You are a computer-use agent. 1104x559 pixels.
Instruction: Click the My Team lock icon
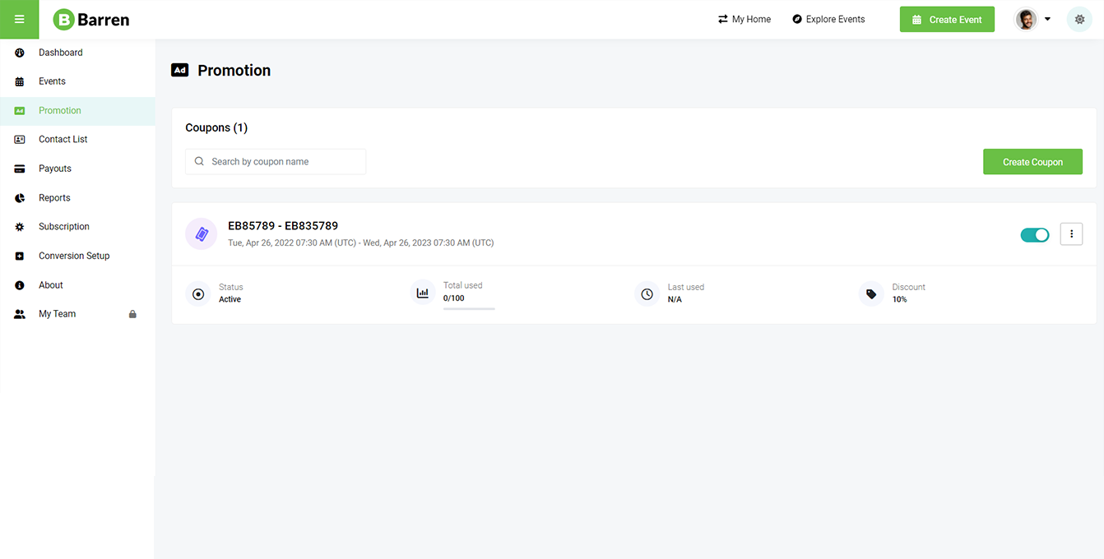pyautogui.click(x=132, y=314)
